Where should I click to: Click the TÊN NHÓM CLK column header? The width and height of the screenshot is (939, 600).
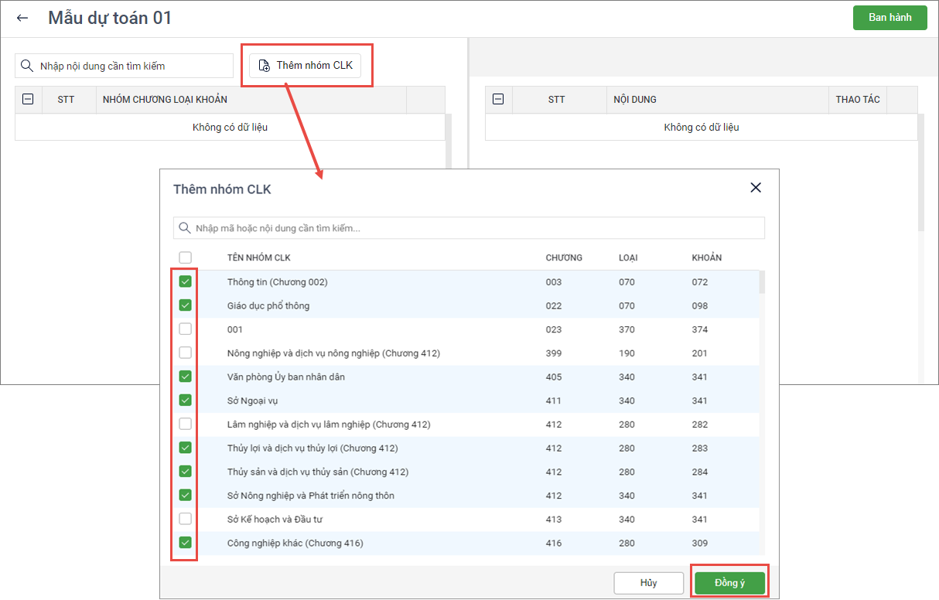[x=258, y=257]
